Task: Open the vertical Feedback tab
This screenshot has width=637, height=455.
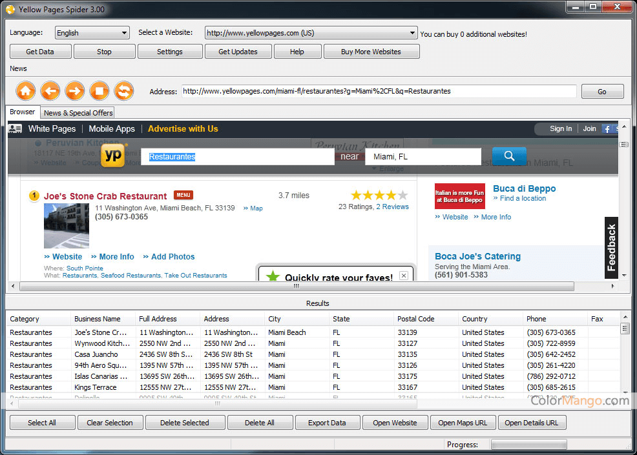Action: pos(611,248)
